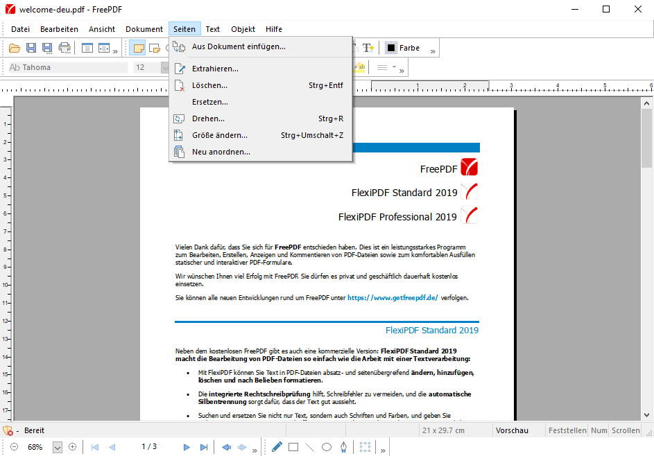
Task: Click the next view forward arrow
Action: 242,447
